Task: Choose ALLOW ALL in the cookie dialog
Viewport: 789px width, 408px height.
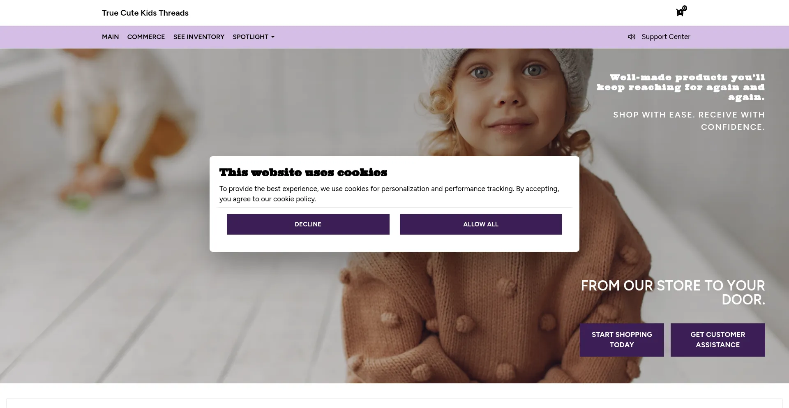Action: [481, 224]
